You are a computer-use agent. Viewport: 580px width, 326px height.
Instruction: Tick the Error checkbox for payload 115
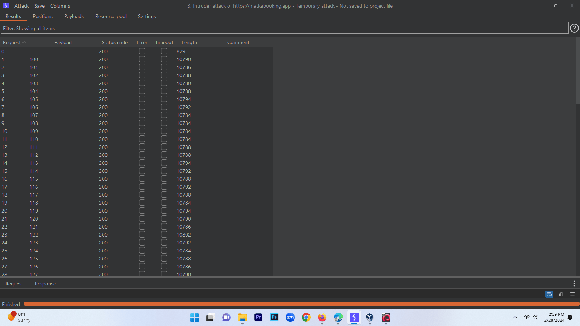(142, 179)
